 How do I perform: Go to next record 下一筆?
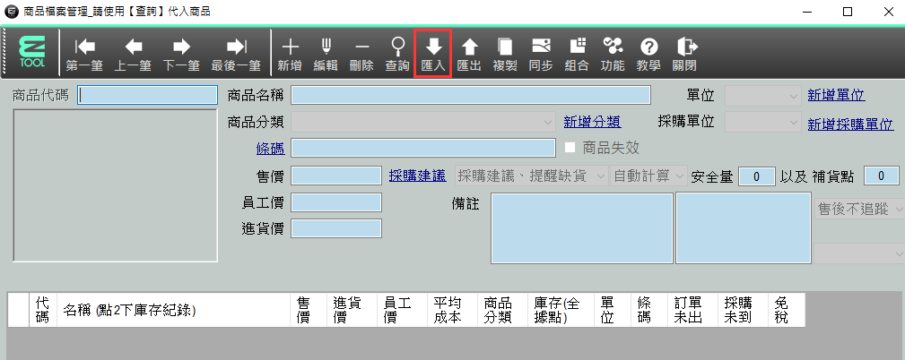(181, 55)
